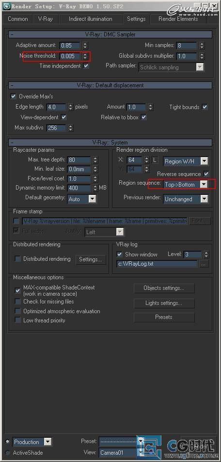Image resolution: width=221 pixels, height=462 pixels.
Task: Switch to the Common tab
Action: click(x=17, y=19)
